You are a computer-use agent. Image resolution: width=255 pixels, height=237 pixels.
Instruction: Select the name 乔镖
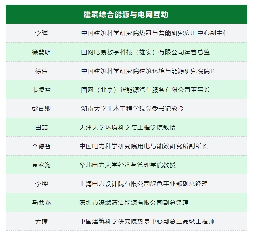(42, 222)
